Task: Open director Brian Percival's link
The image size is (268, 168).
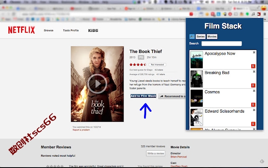Action: click(x=179, y=157)
